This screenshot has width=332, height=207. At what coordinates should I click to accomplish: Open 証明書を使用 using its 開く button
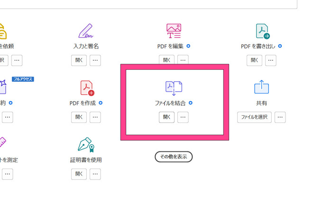(x=79, y=174)
